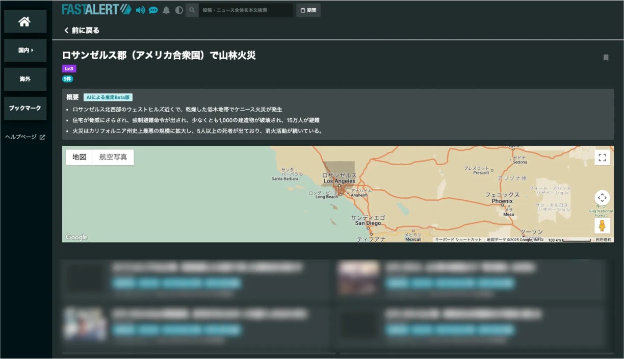Click the notification bell icon

click(x=166, y=10)
